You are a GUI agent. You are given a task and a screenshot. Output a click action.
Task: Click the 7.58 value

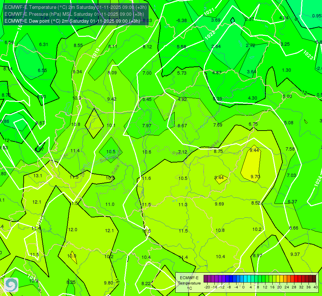point(290,149)
